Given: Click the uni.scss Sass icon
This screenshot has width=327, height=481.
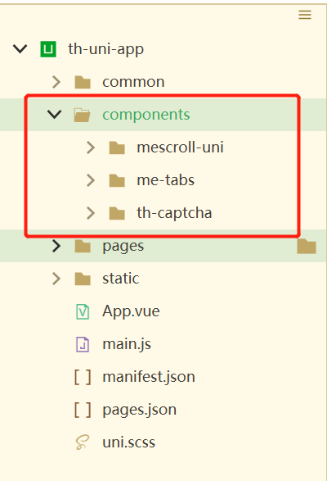Looking at the screenshot, I should [x=83, y=442].
